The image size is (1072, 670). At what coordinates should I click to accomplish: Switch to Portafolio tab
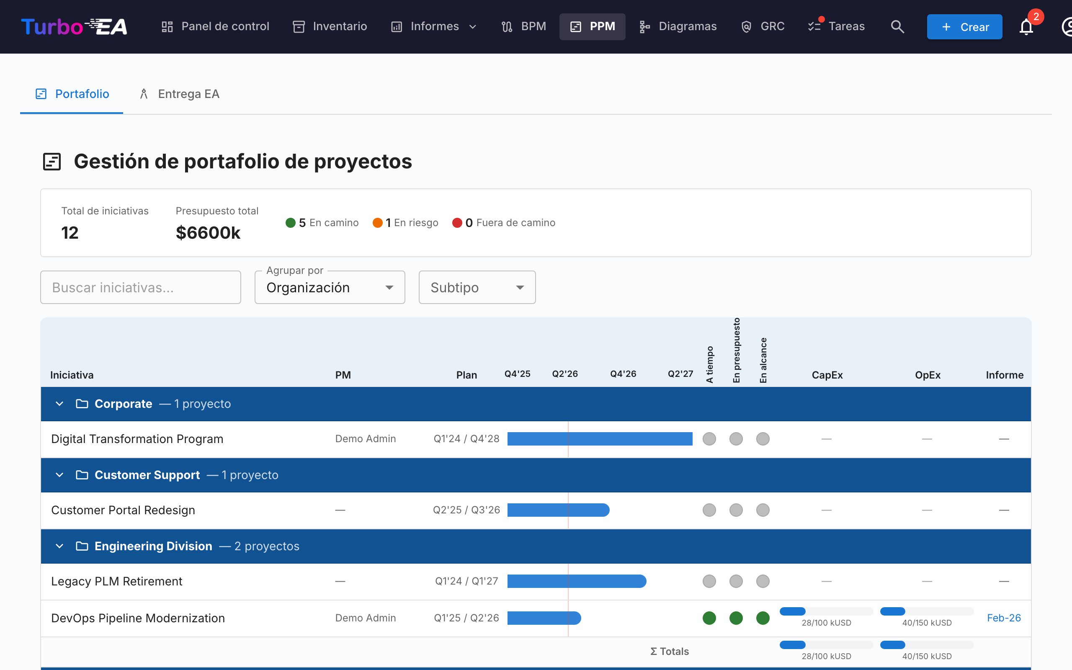[x=72, y=94]
